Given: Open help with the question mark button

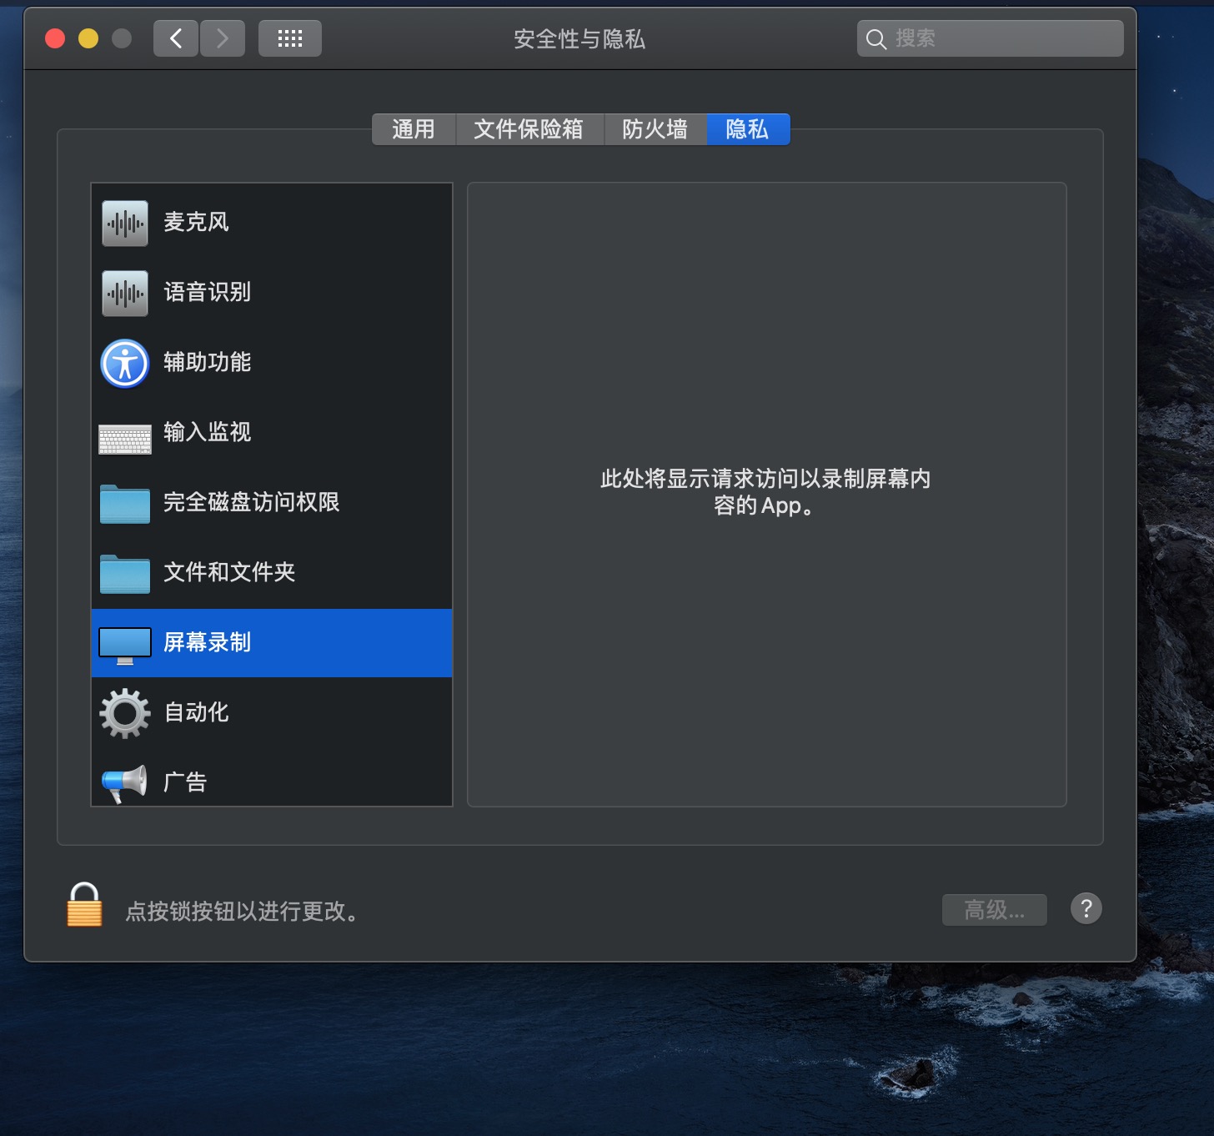Looking at the screenshot, I should [1086, 908].
